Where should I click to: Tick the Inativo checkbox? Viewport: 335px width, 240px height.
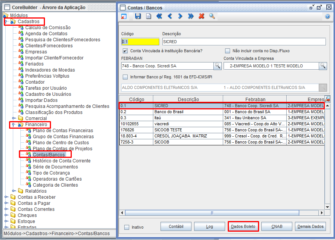[127, 227]
